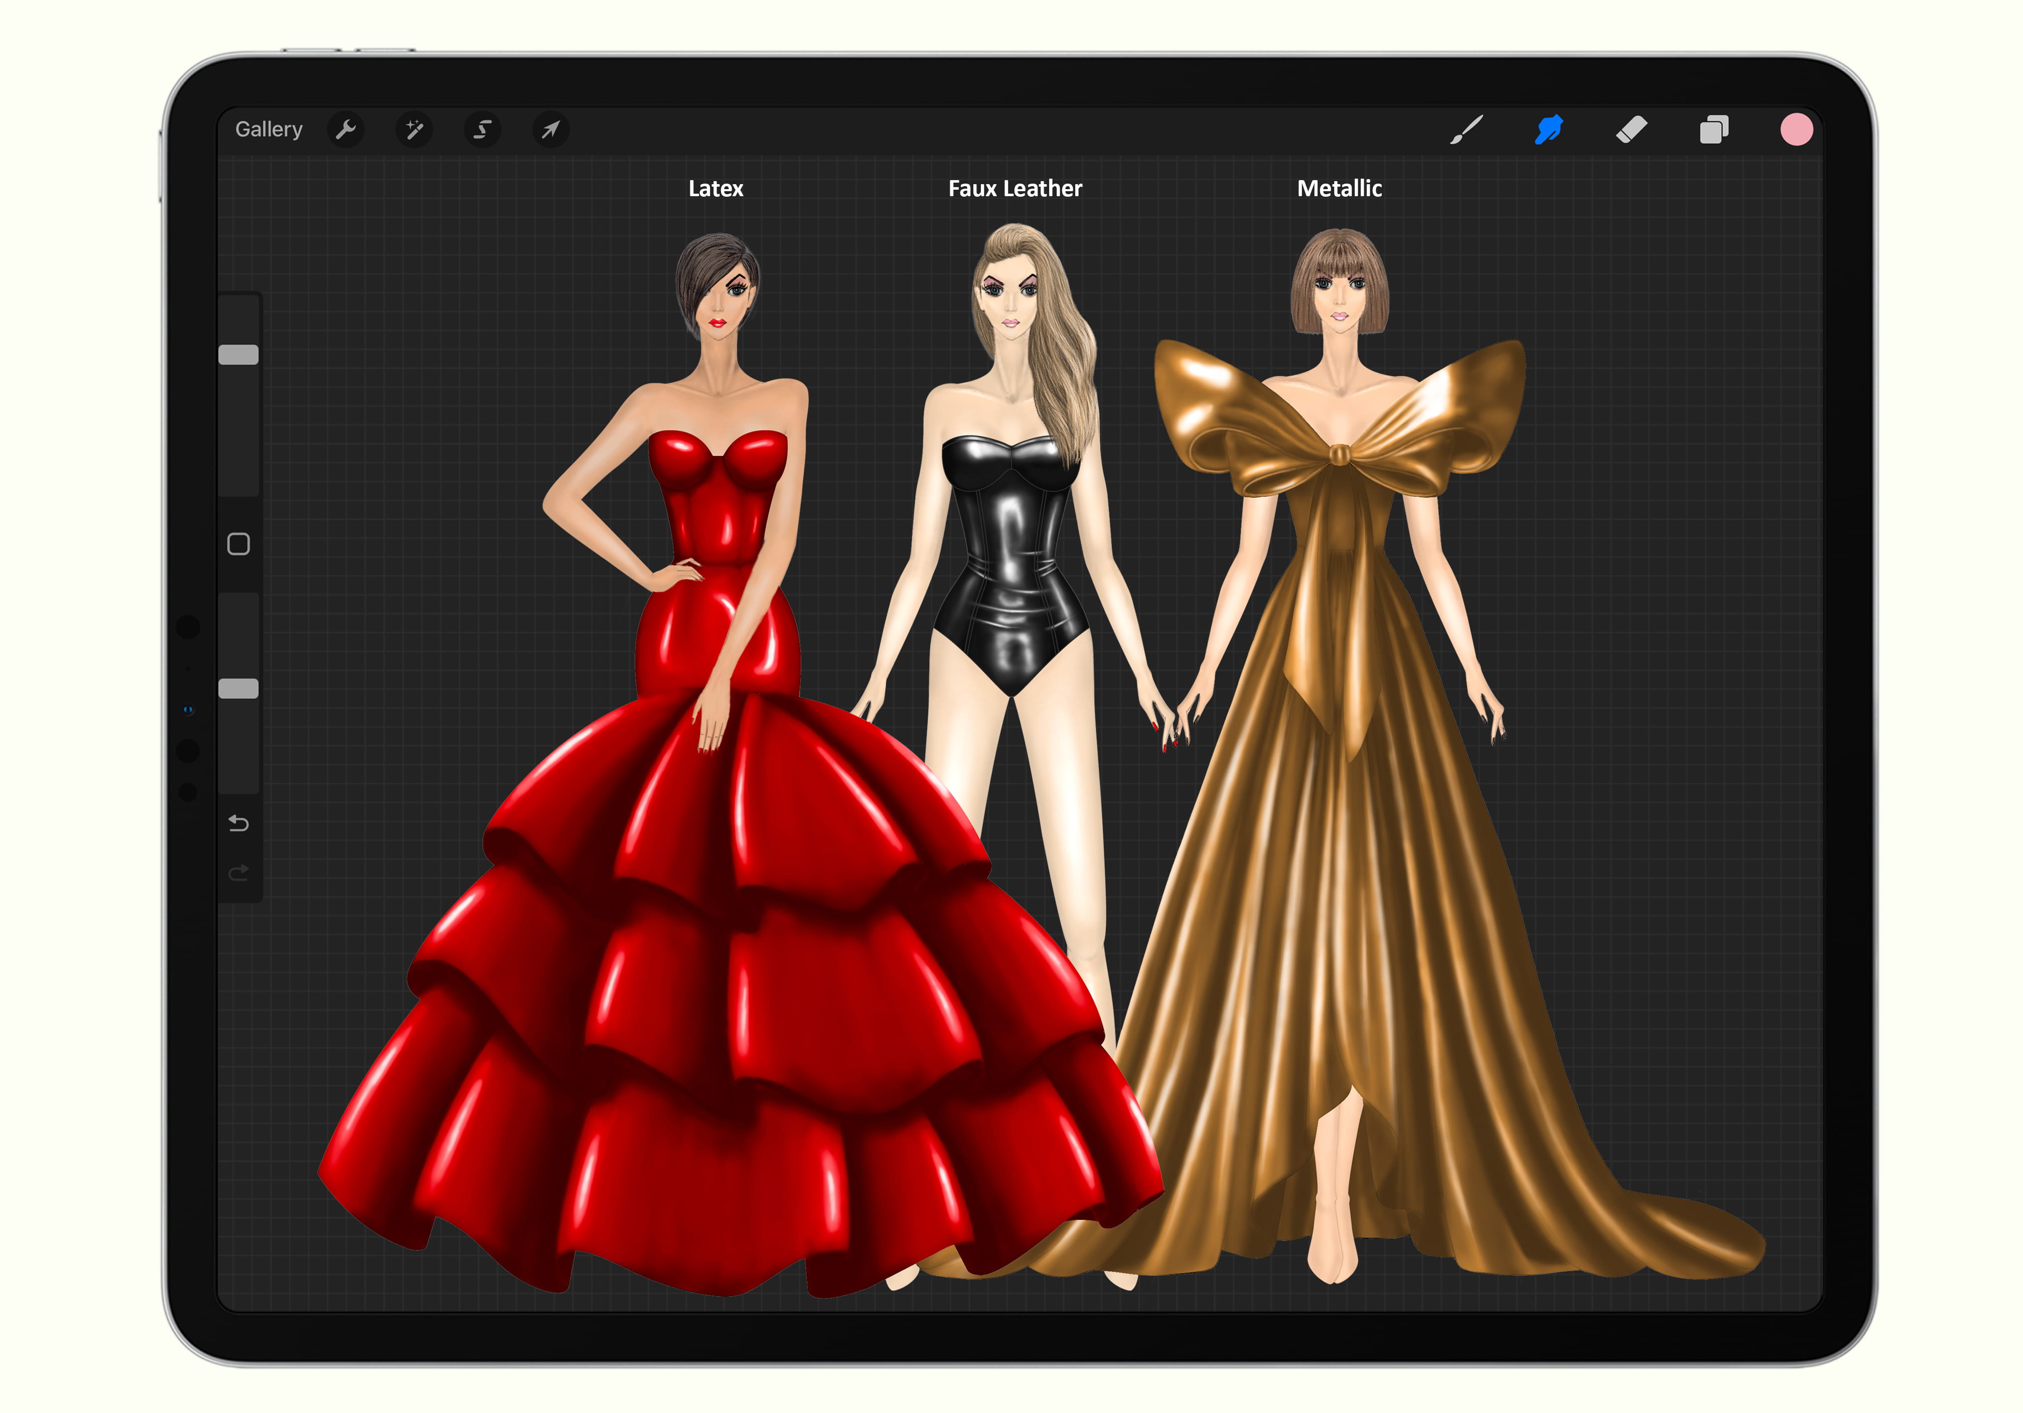
Task: Click the Latex label text
Action: (715, 189)
